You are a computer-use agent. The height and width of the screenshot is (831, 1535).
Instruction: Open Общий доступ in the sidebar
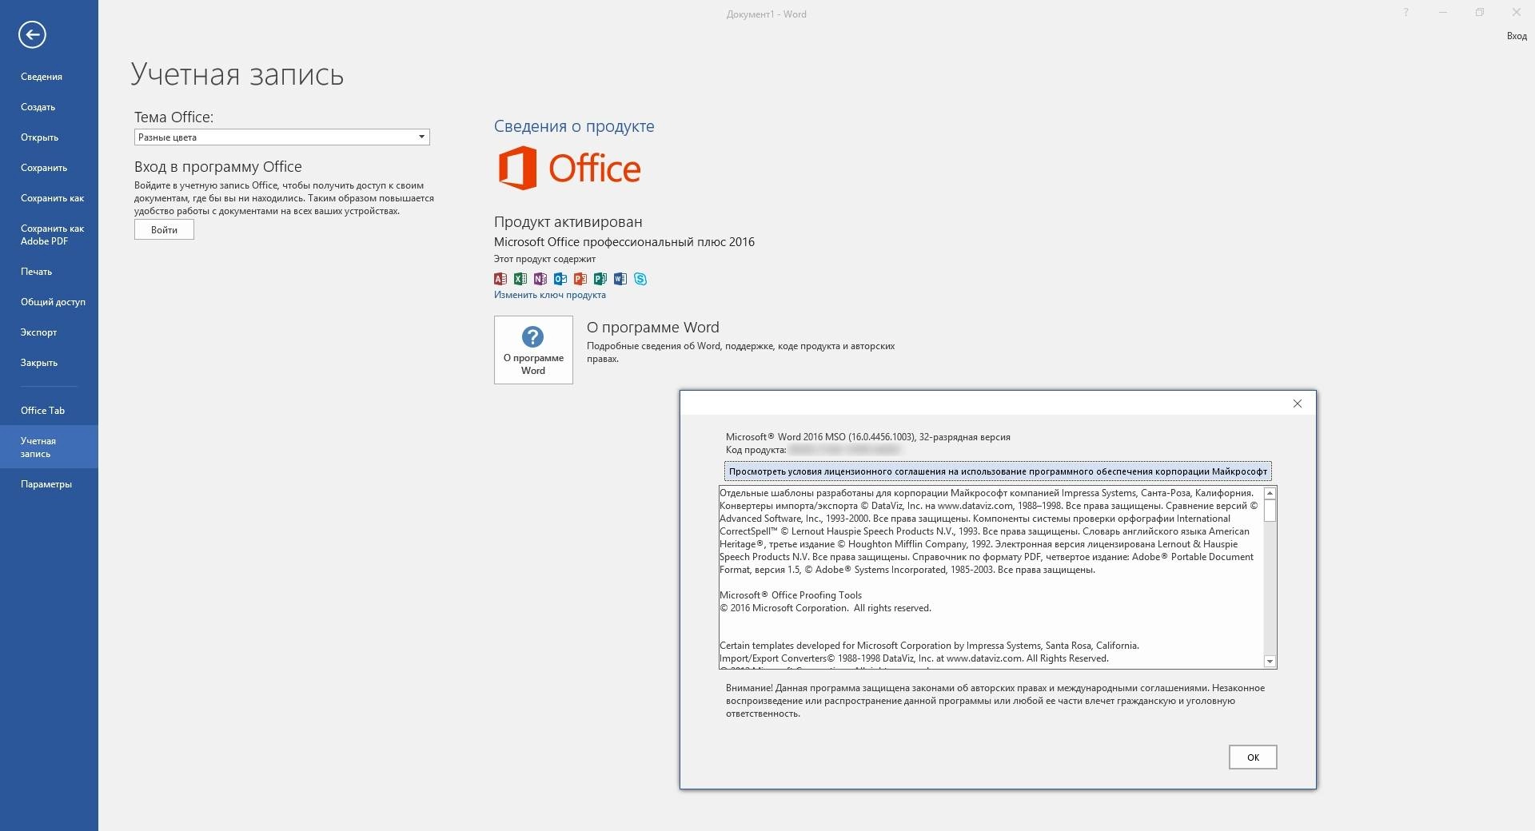coord(53,302)
